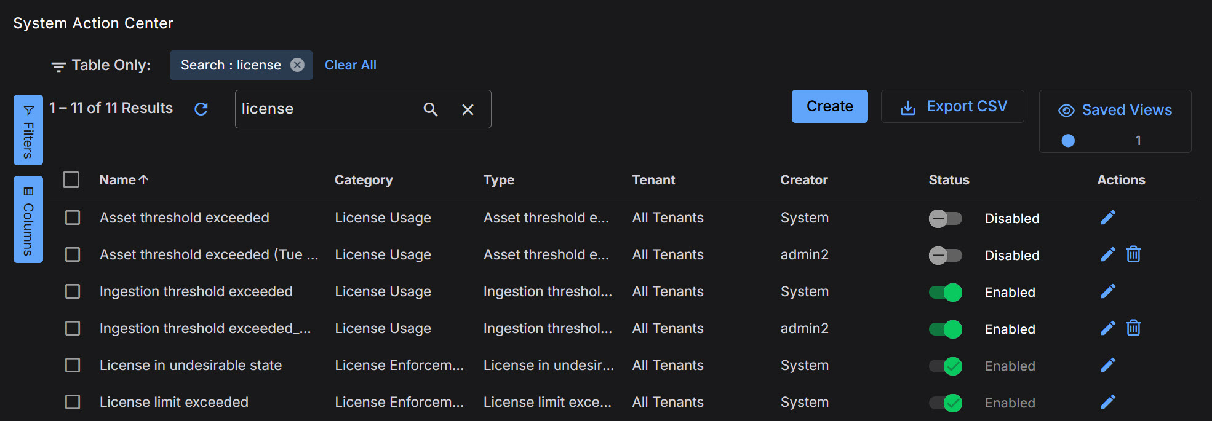1212x421 pixels.
Task: Clear the license search field text
Action: 468,109
